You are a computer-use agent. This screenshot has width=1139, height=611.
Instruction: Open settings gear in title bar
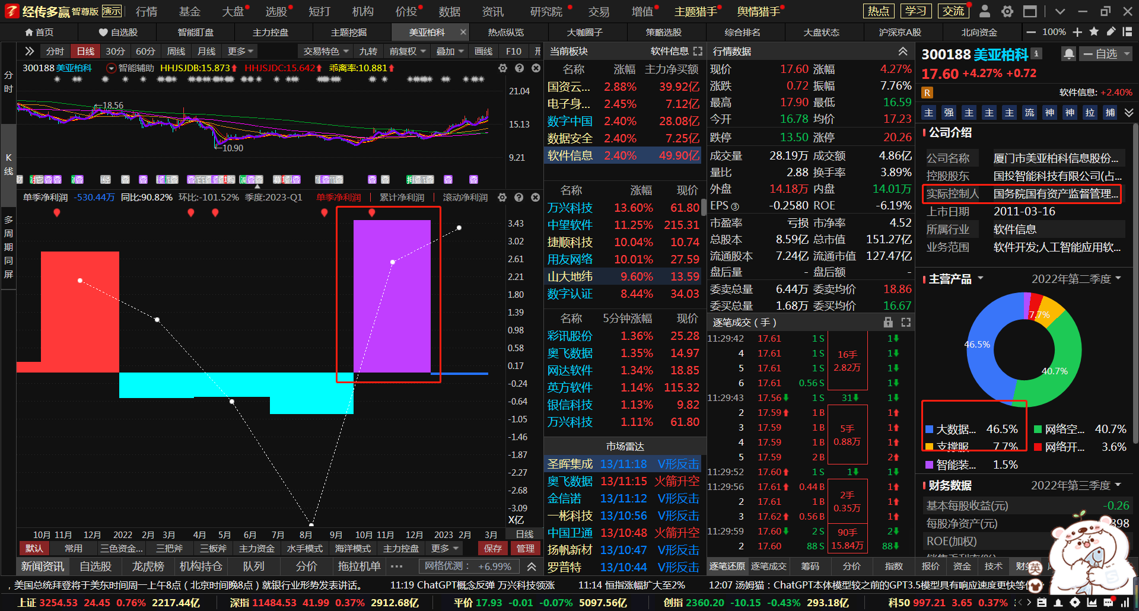pos(1007,11)
